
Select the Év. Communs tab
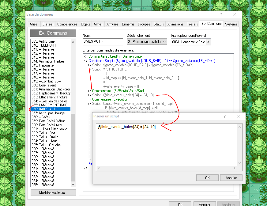(211, 24)
